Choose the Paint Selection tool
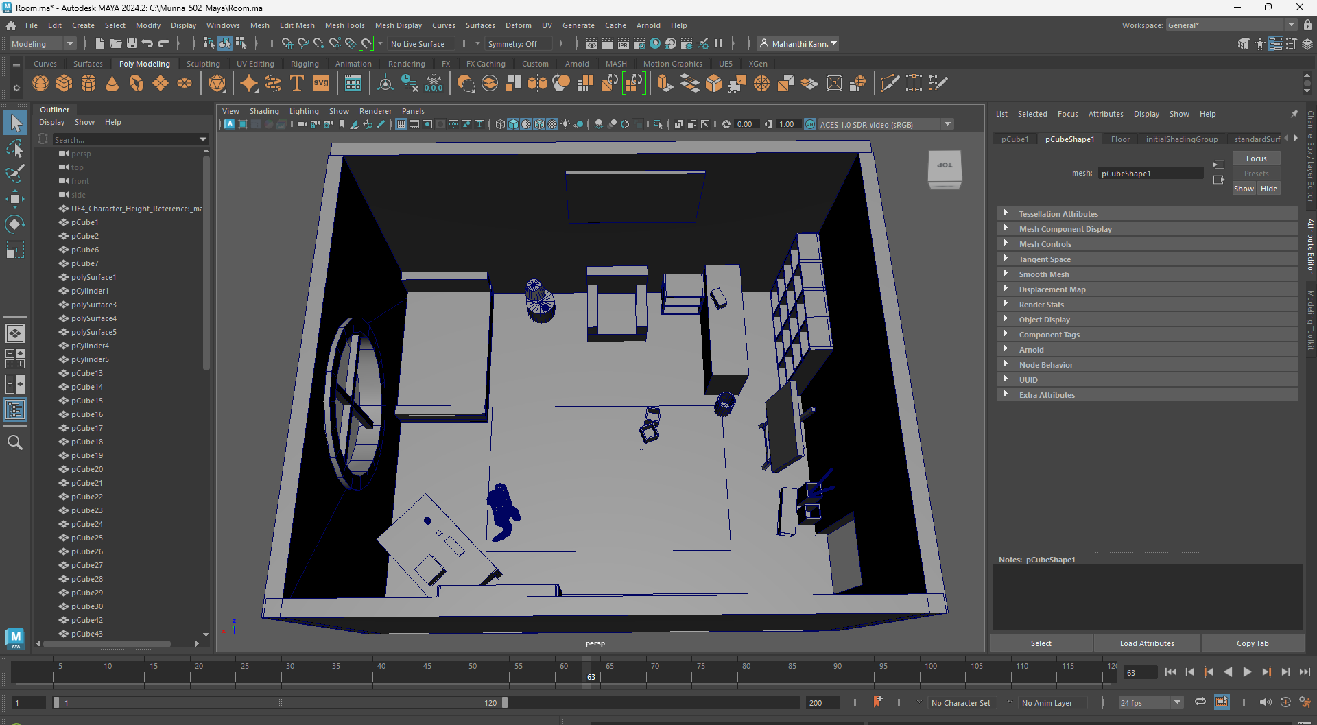Screen dimensions: 1317x725 tap(15, 174)
